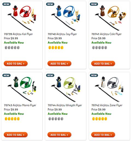Click the gray brick rating under Wrayth Flyer
The width and height of the screenshot is (131, 141).
click(x=56, y=119)
